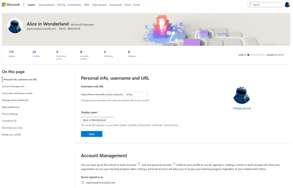293x188 pixels.
Task: Click the Followers stat
Action: point(132,53)
